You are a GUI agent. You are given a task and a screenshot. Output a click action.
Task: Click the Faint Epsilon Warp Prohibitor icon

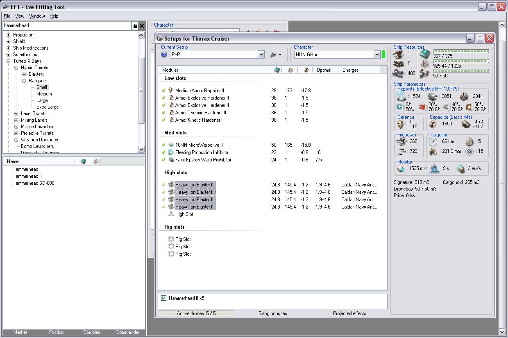pyautogui.click(x=171, y=160)
